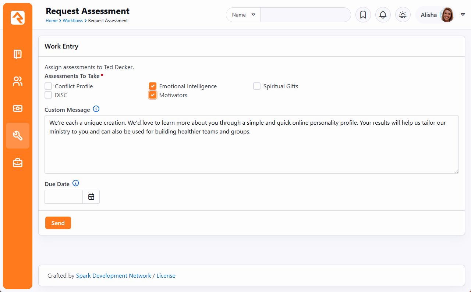Viewport: 471px width, 292px height.
Task: Show the Custom Message info tooltip
Action: click(x=96, y=109)
